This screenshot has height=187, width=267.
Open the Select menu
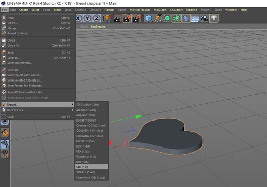tap(35, 10)
